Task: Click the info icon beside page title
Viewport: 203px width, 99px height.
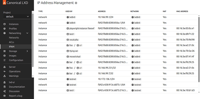Action: [76, 3]
